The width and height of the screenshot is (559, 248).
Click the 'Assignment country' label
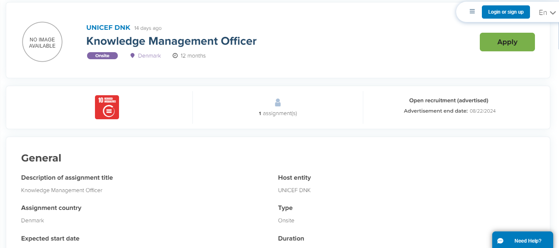[x=51, y=208]
